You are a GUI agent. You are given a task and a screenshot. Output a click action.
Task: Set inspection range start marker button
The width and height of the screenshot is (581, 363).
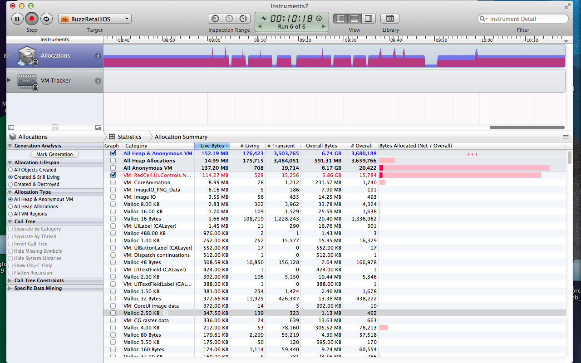coord(215,19)
